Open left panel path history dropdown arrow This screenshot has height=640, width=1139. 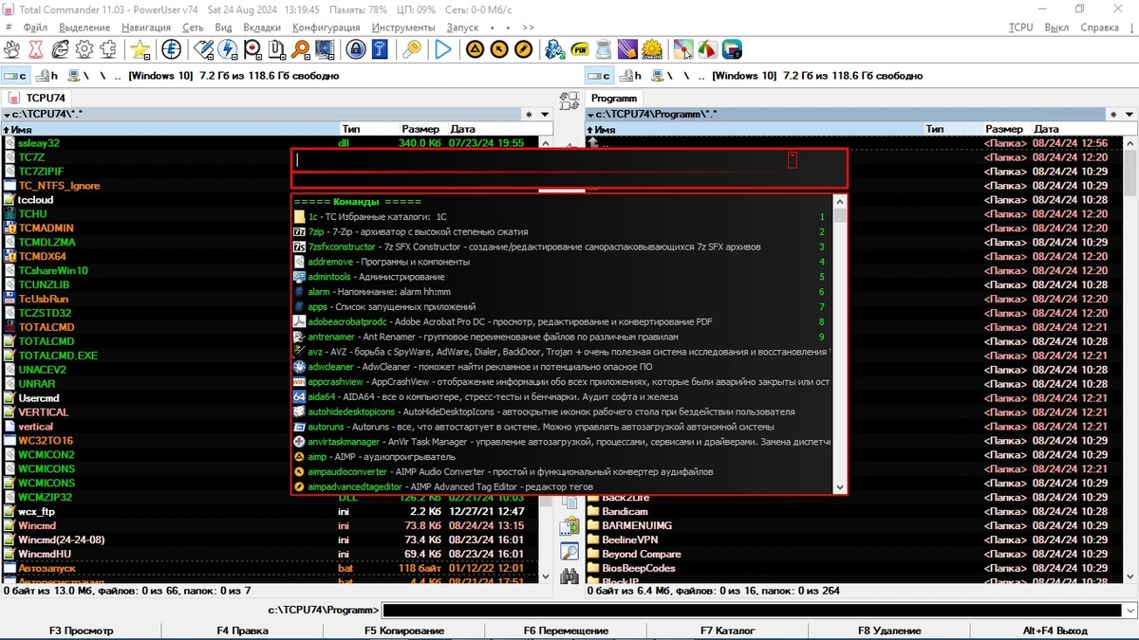(545, 115)
